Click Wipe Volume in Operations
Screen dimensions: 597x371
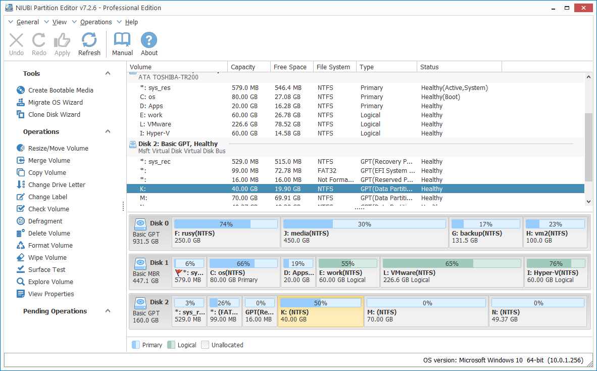tap(47, 257)
